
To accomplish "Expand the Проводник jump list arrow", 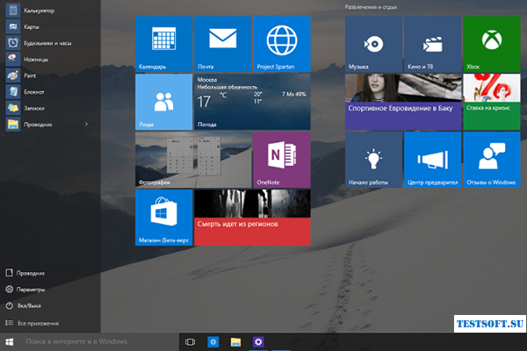I will click(86, 125).
